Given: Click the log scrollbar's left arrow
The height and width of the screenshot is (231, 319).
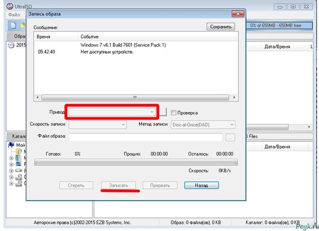Looking at the screenshot, I should (37, 97).
